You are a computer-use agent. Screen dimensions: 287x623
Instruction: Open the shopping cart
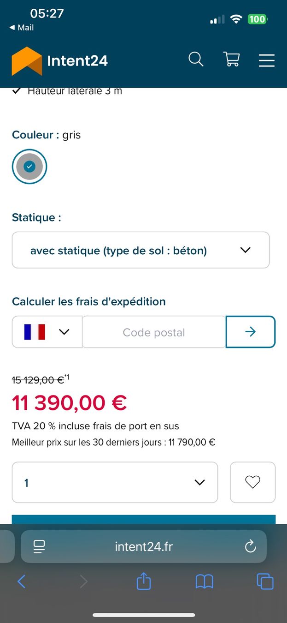[231, 60]
